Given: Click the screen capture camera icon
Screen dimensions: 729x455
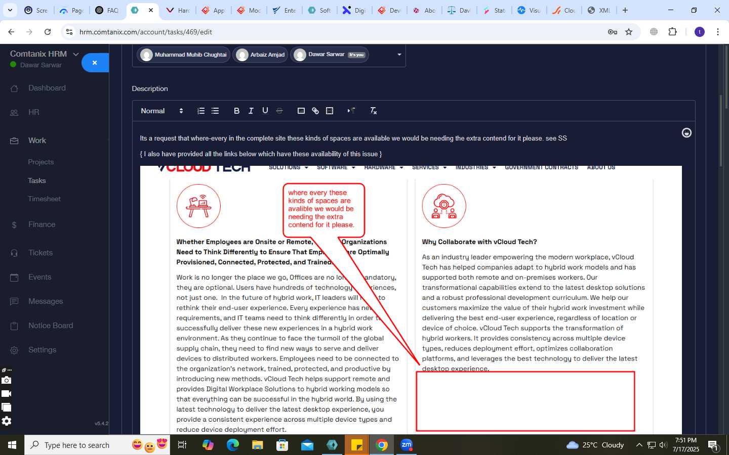Looking at the screenshot, I should (6, 380).
